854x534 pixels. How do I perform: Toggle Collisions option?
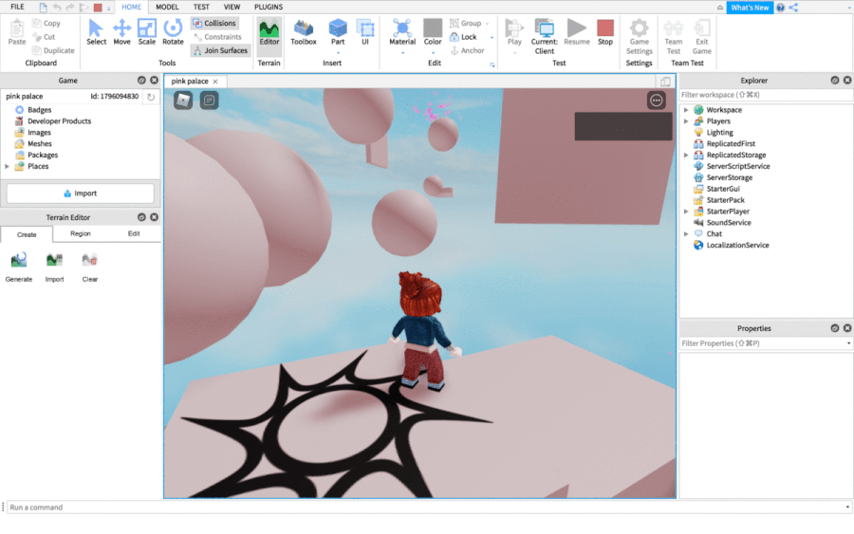214,24
